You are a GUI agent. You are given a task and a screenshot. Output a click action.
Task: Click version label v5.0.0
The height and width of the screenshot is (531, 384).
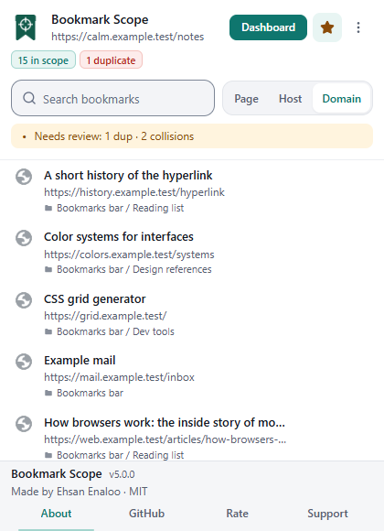pyautogui.click(x=122, y=474)
